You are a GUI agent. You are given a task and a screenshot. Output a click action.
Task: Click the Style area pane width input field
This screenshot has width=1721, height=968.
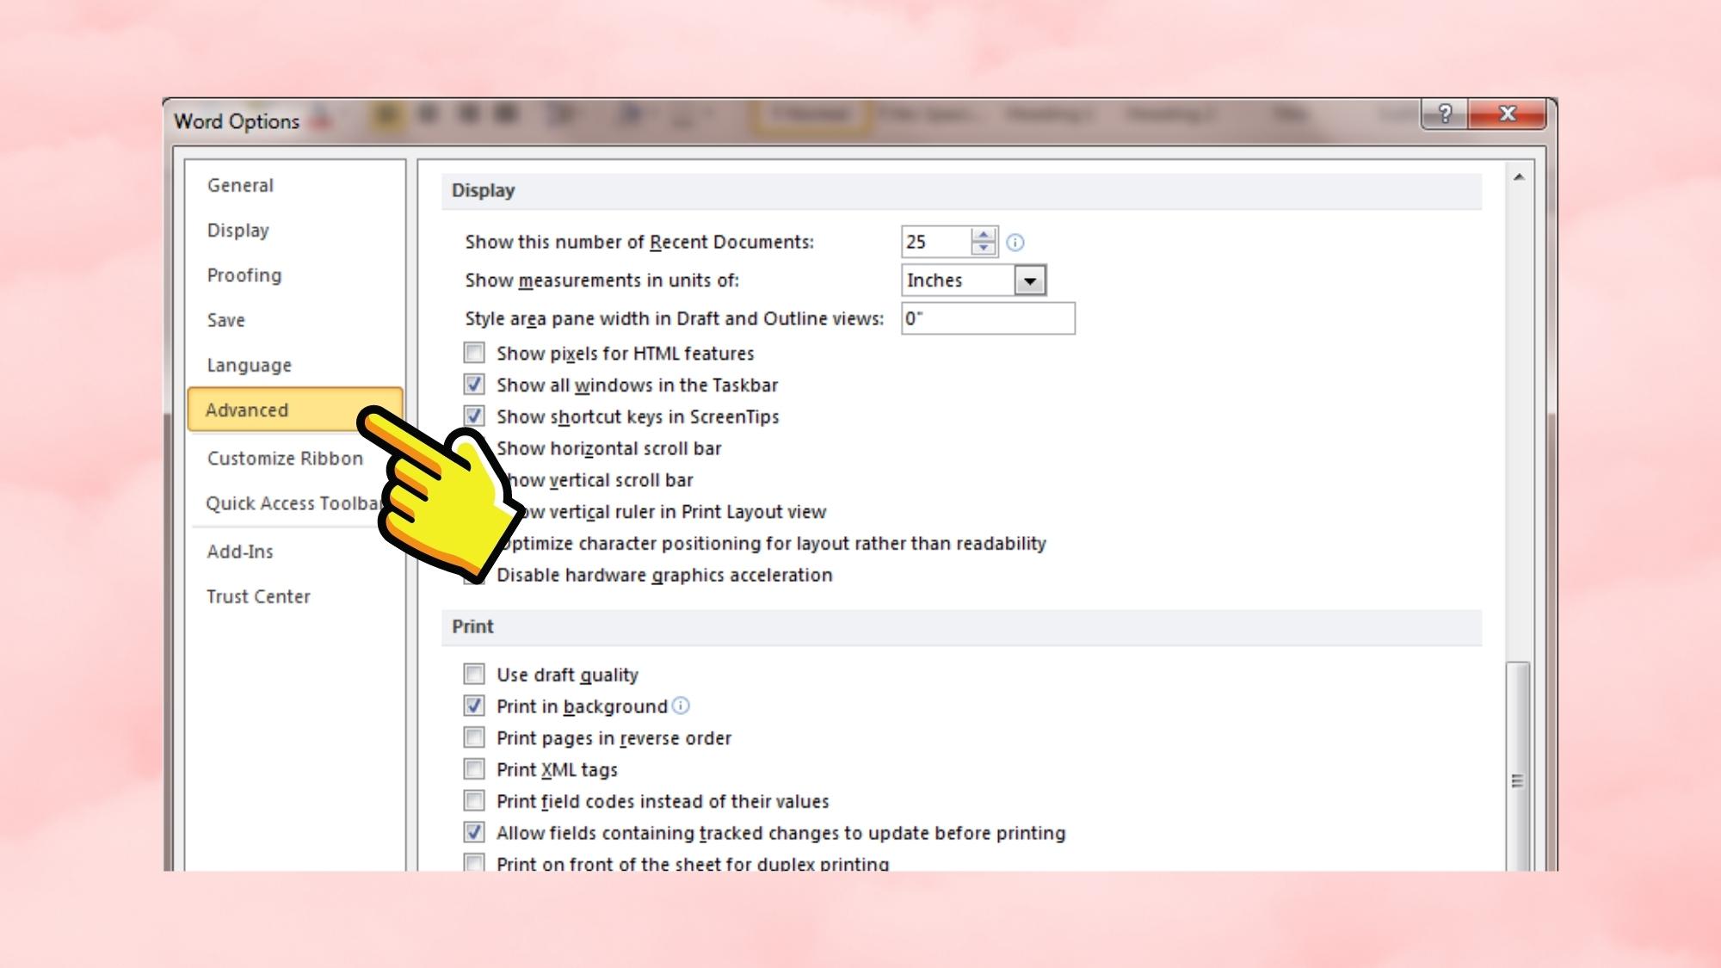tap(988, 318)
